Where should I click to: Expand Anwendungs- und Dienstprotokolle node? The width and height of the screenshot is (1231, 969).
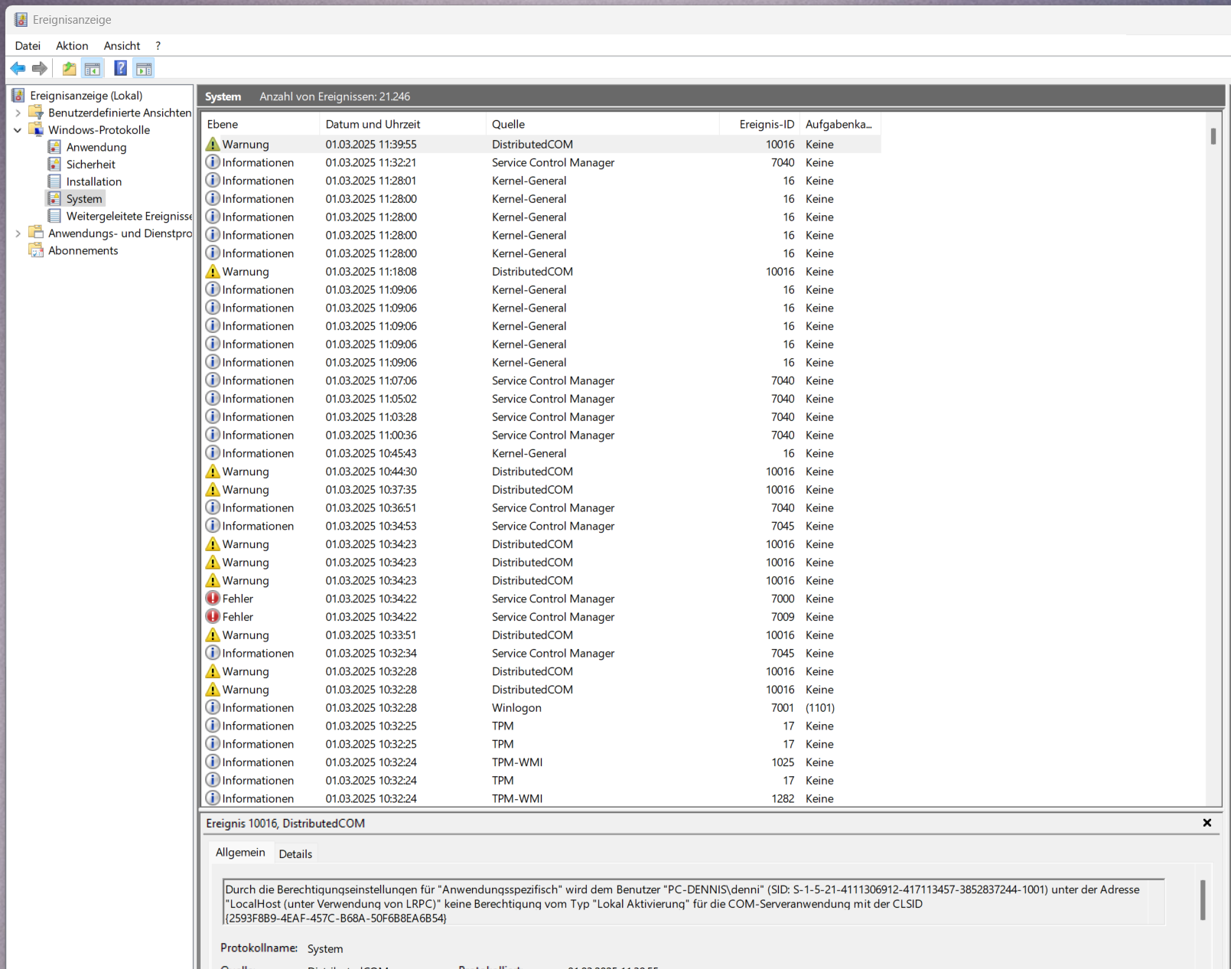click(18, 233)
